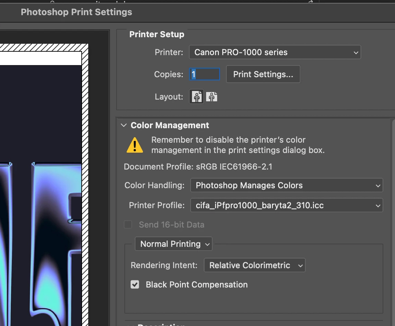395x326 pixels.
Task: Click the Black Point Compensation label
Action: [197, 285]
